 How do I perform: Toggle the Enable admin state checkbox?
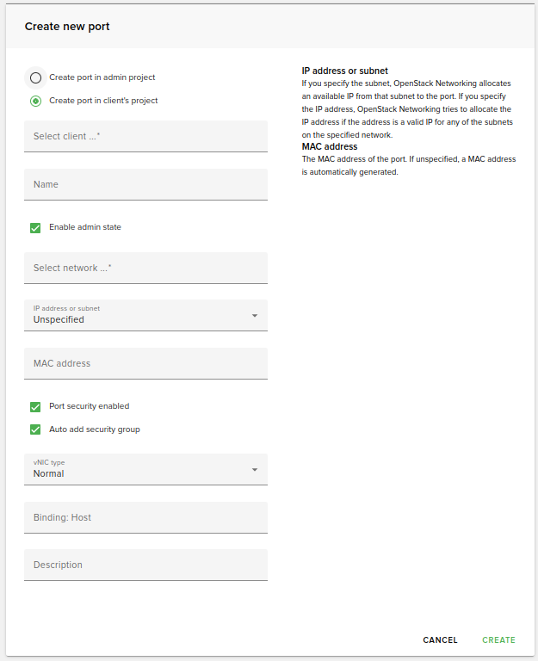tap(35, 228)
